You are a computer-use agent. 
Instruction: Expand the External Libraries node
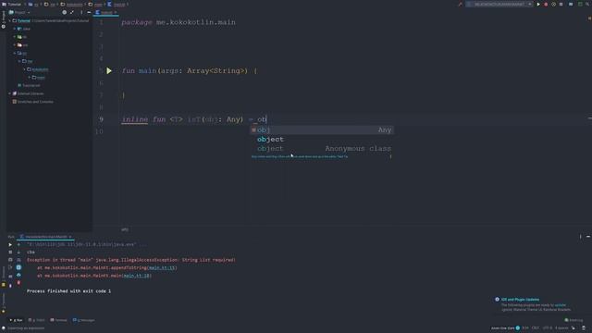[x=10, y=93]
